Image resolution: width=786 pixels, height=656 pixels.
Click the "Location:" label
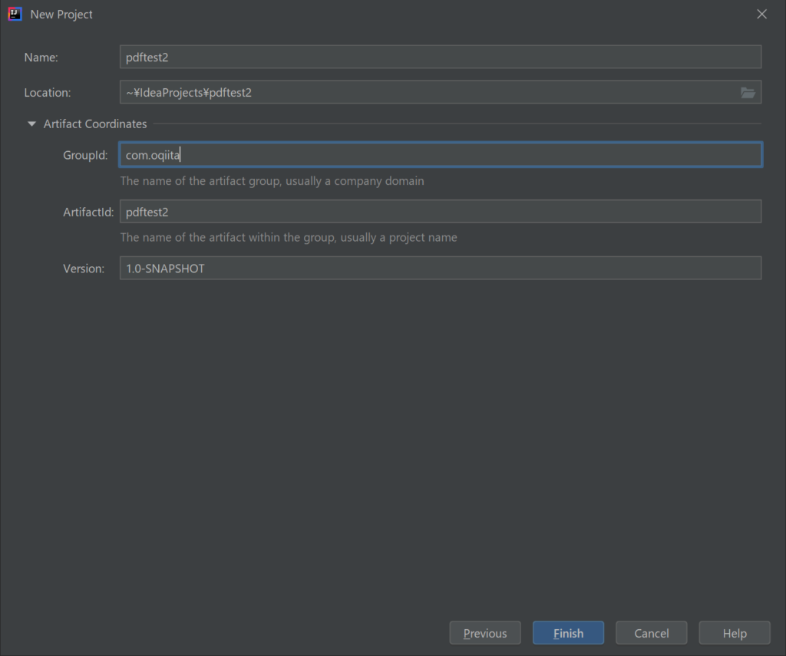point(48,93)
